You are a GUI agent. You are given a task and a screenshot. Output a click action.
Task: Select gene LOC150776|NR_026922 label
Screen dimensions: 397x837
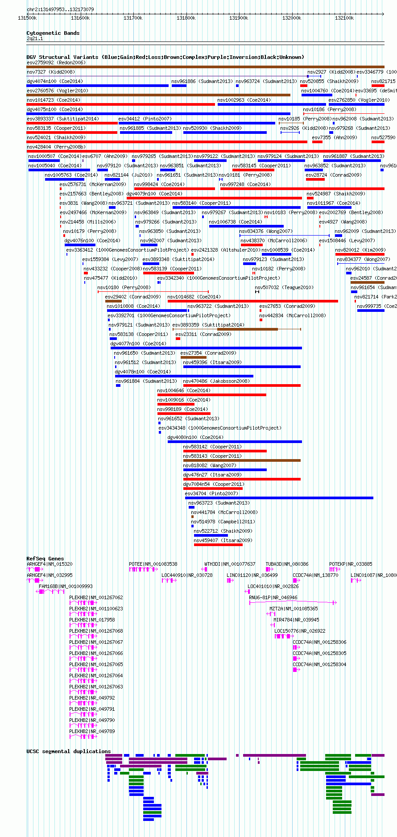click(300, 631)
